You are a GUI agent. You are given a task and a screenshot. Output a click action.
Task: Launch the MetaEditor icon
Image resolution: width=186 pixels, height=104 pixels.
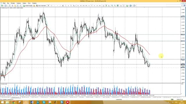(x=34, y=5)
